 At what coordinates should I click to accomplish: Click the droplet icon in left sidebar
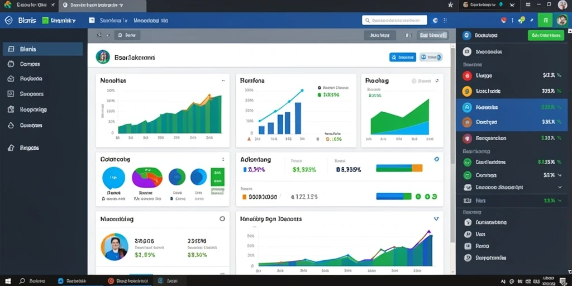(x=11, y=125)
